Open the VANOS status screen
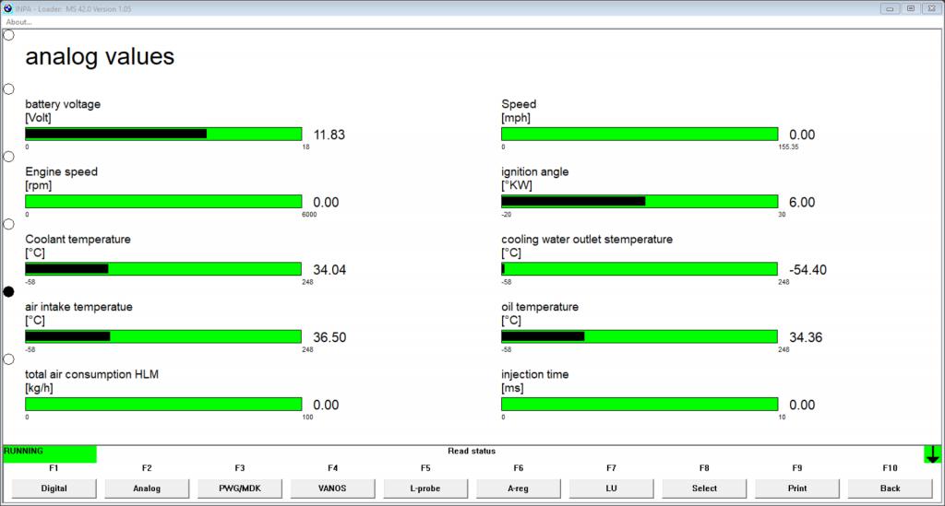The image size is (945, 506). 332,488
